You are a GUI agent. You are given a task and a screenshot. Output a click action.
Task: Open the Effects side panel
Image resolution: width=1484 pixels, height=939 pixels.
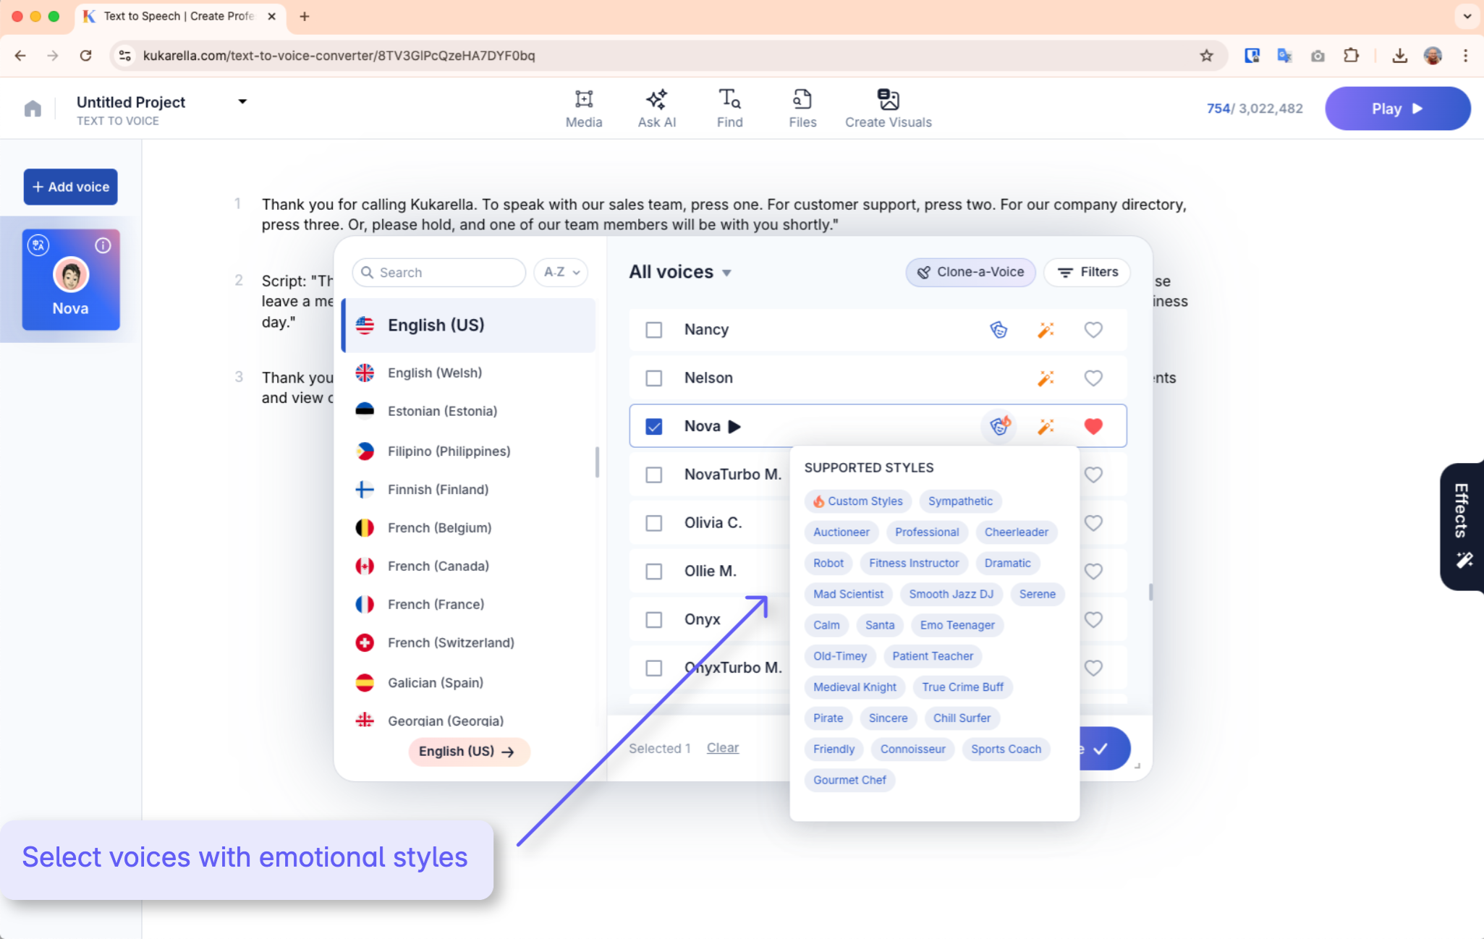click(x=1462, y=527)
